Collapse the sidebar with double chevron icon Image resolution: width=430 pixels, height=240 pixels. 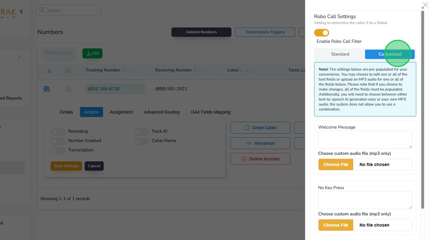point(21,12)
